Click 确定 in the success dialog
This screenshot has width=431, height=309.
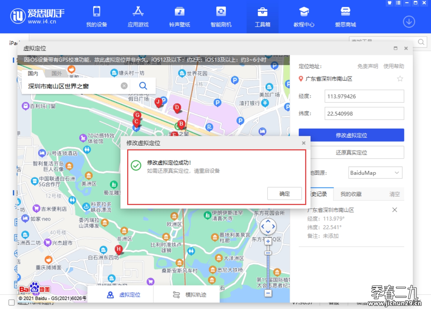click(x=284, y=194)
